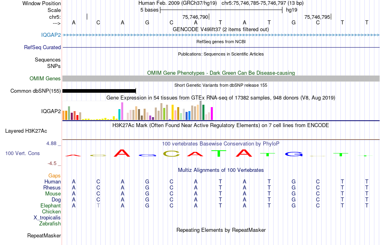Click the cyan bar in GTEx expression chart
The height and width of the screenshot is (245, 380).
[x=120, y=115]
